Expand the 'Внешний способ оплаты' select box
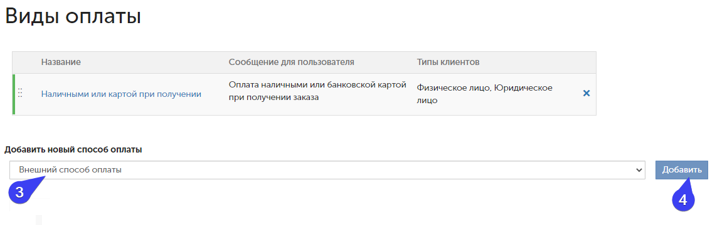 pos(327,170)
